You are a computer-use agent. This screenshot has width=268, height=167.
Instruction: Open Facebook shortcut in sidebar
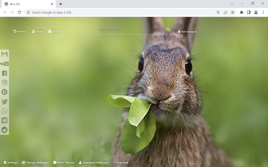point(5,73)
